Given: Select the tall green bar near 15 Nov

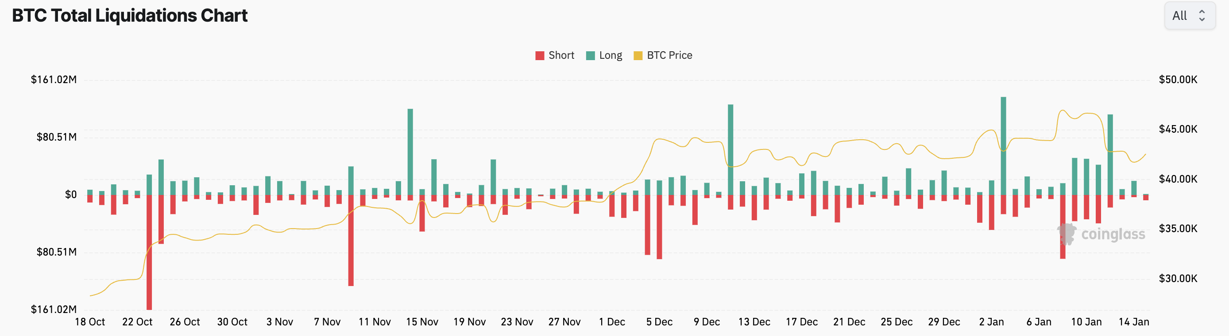Looking at the screenshot, I should tap(410, 152).
